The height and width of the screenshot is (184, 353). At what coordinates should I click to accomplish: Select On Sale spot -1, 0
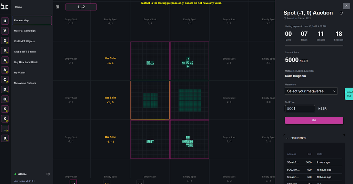[x=110, y=100]
